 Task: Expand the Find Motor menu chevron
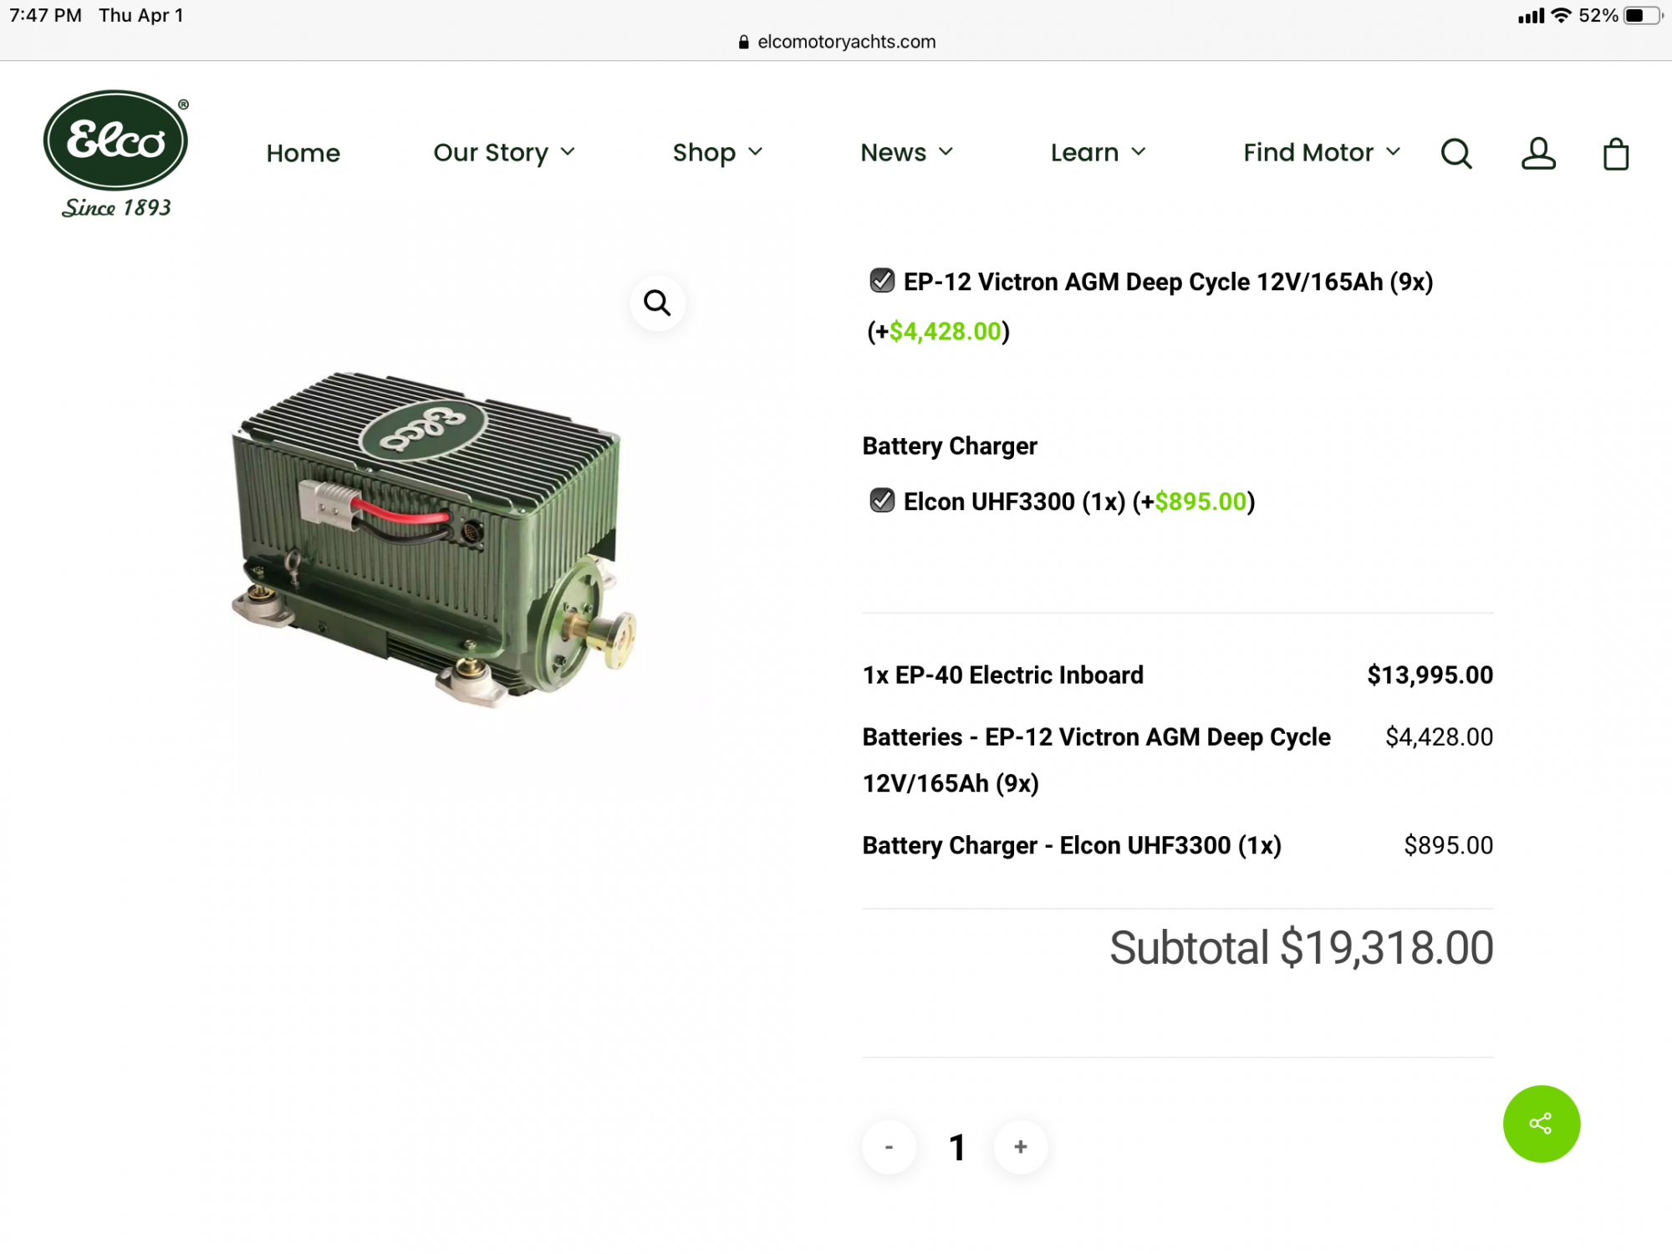click(x=1393, y=152)
